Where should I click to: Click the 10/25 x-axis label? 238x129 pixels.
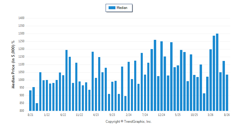194,115
